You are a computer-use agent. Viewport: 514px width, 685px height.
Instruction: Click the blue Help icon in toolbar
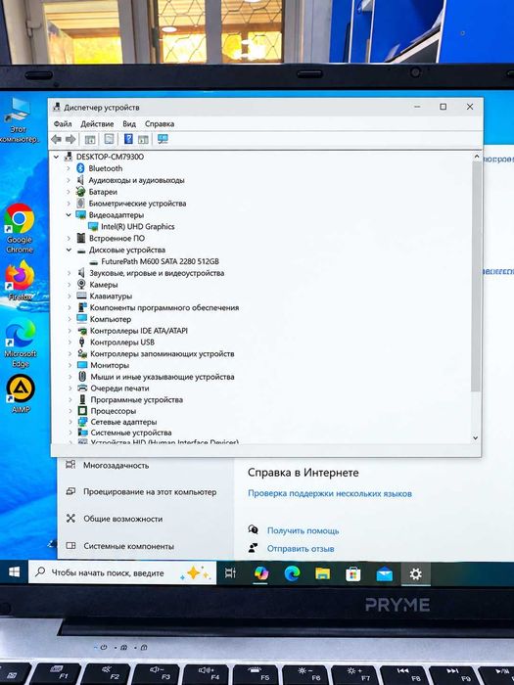point(128,139)
